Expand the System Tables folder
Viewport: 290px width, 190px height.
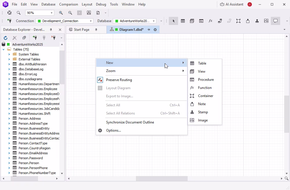9,54
